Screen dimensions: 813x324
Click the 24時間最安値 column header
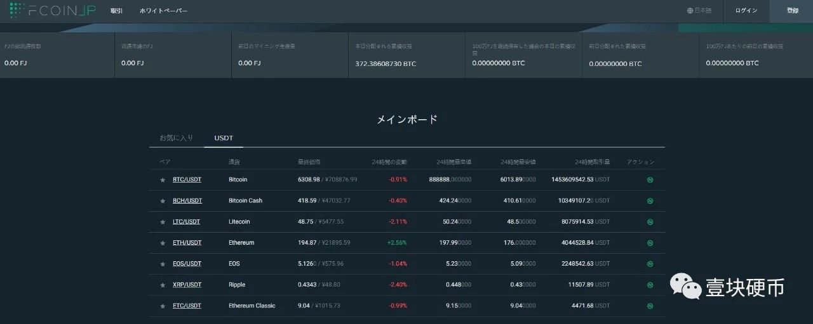518,162
